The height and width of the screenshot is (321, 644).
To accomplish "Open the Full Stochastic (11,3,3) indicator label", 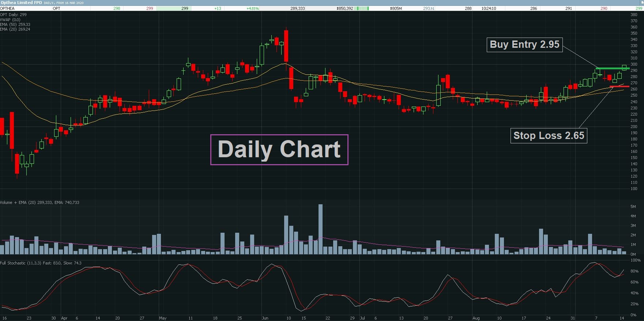I will [41, 263].
